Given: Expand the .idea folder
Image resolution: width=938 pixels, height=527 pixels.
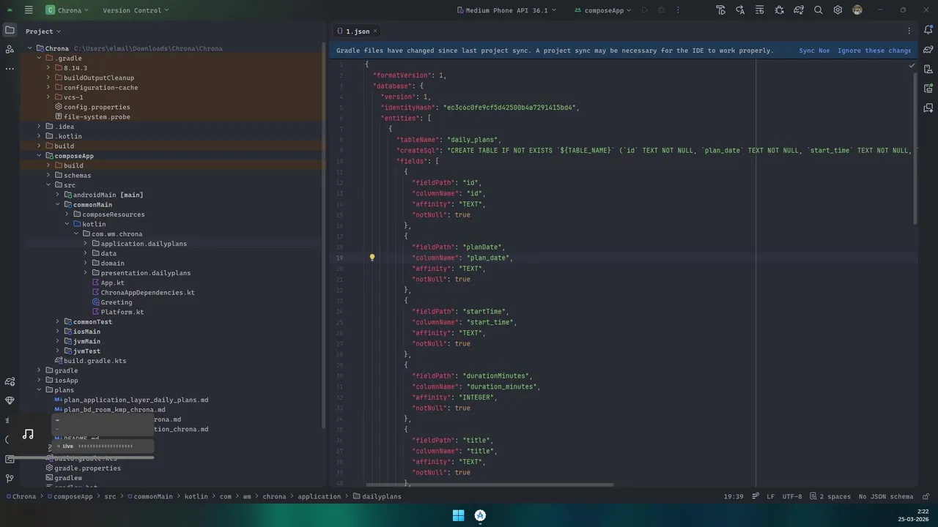Looking at the screenshot, I should click(39, 127).
